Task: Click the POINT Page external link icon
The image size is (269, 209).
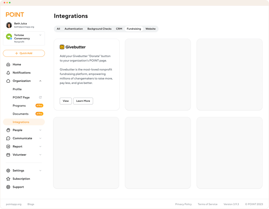Action: coord(40,97)
